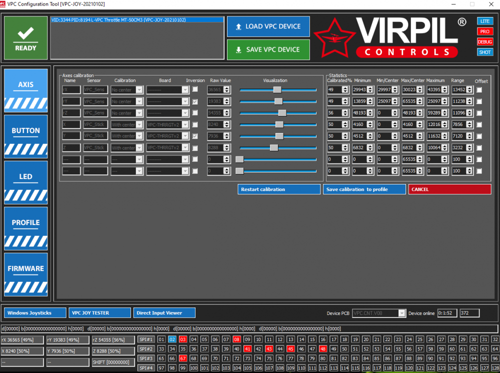Open Direct Input Viewer
The width and height of the screenshot is (500, 373).
pos(164,312)
